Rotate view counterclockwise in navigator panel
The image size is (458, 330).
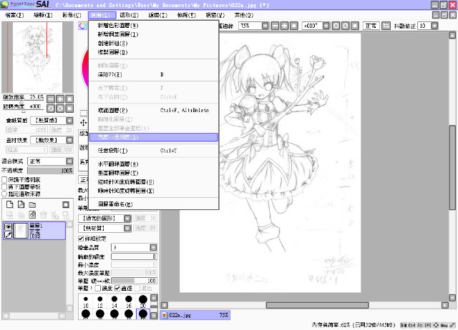click(51, 109)
